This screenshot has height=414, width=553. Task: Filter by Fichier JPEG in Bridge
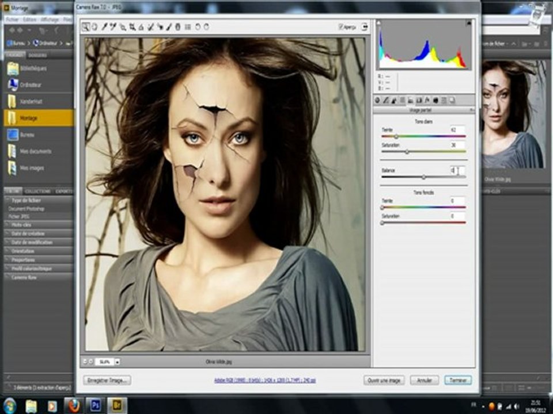point(20,217)
